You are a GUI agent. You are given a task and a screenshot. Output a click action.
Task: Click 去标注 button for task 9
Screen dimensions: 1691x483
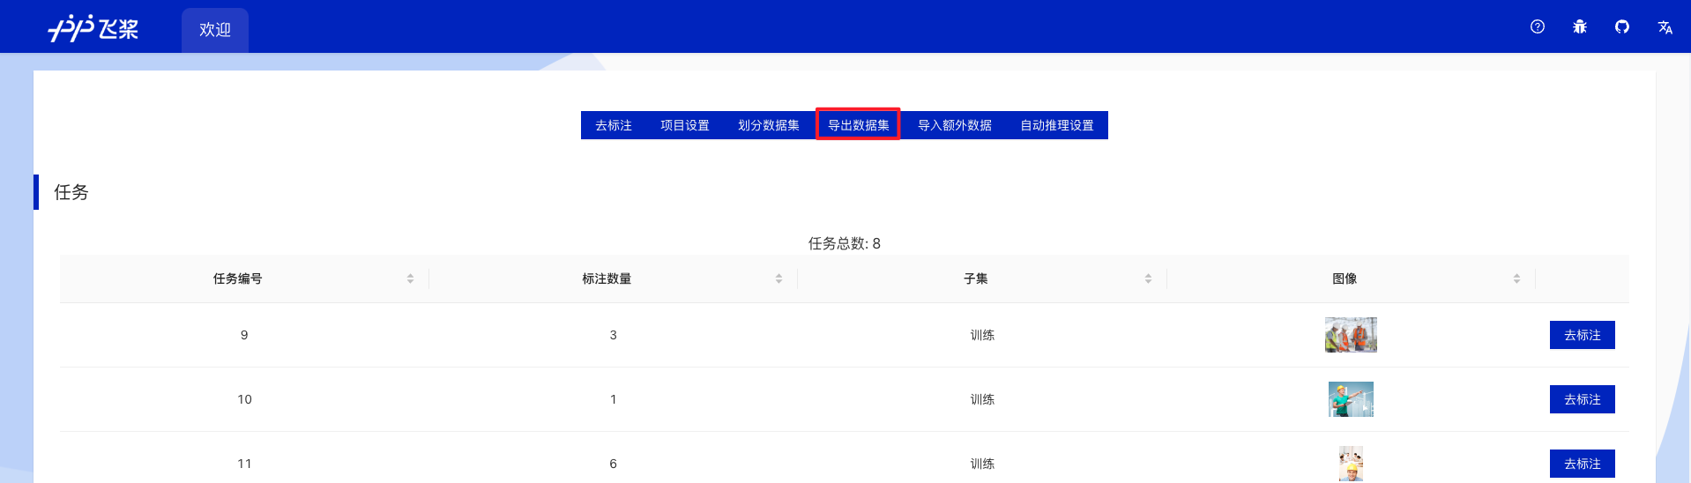click(x=1583, y=335)
